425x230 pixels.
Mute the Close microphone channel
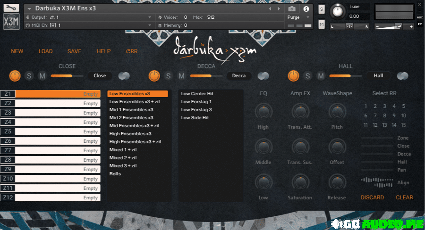point(42,76)
